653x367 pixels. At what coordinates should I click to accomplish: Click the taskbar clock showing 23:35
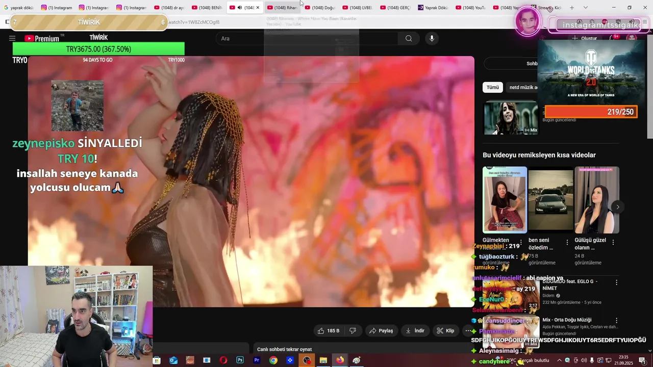click(623, 360)
